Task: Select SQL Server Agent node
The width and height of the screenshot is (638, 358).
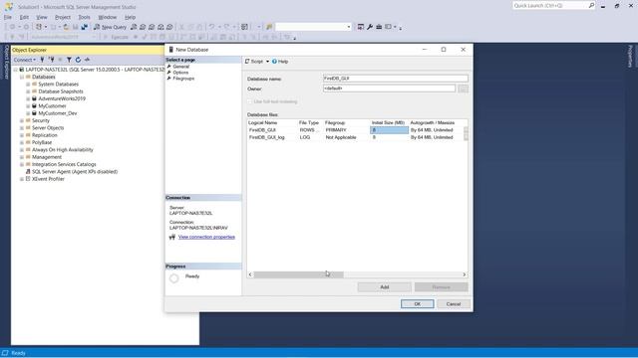Action: click(x=75, y=172)
